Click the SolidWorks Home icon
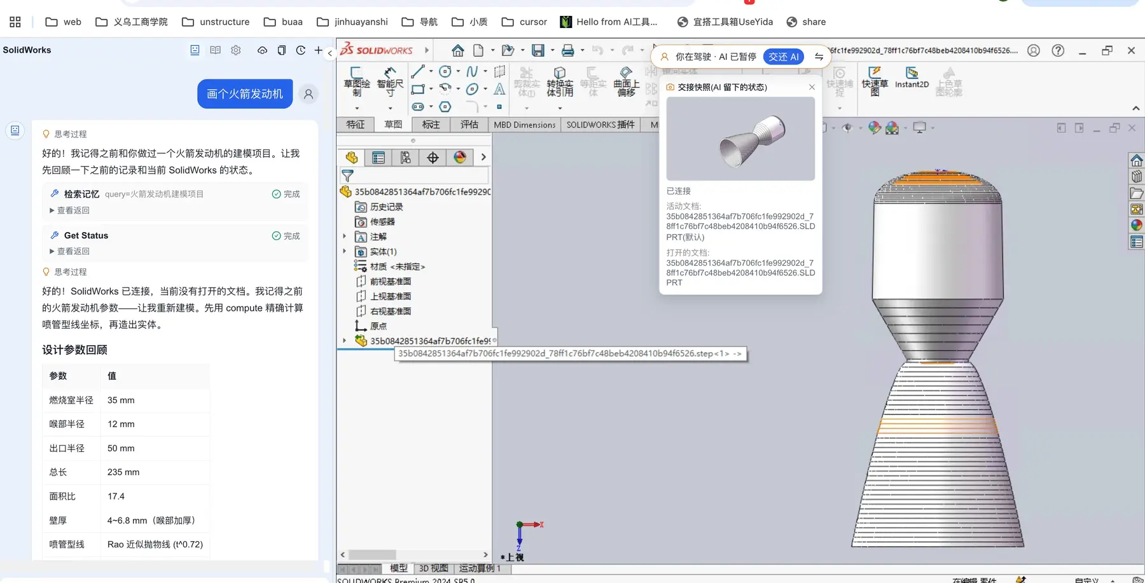The height and width of the screenshot is (583, 1145). [x=457, y=50]
